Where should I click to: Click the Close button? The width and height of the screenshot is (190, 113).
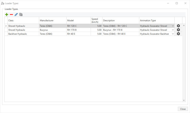(183, 109)
